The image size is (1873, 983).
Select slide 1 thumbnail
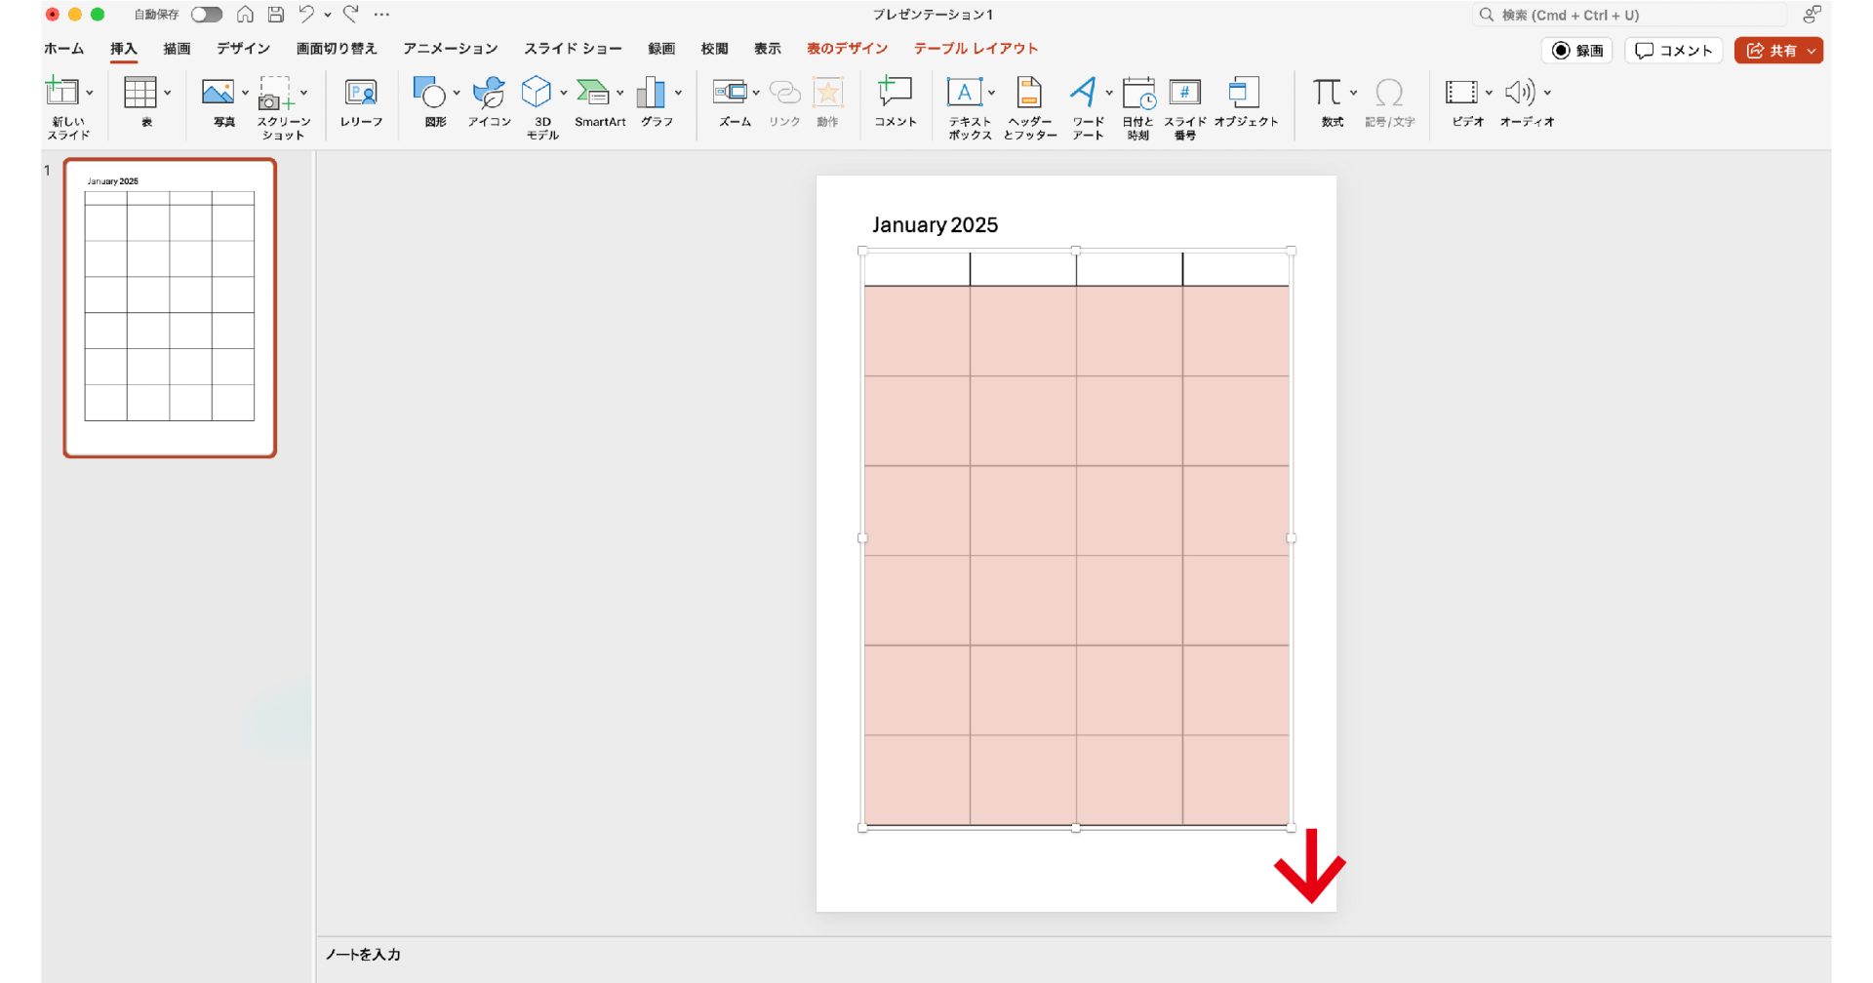170,308
